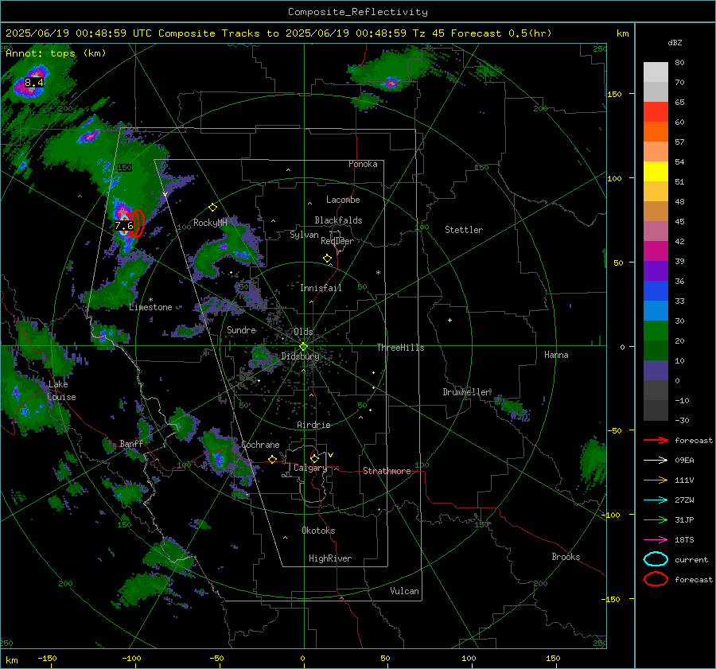Click the magenta swatch in the dBZ scale
The height and width of the screenshot is (669, 716).
[x=656, y=251]
